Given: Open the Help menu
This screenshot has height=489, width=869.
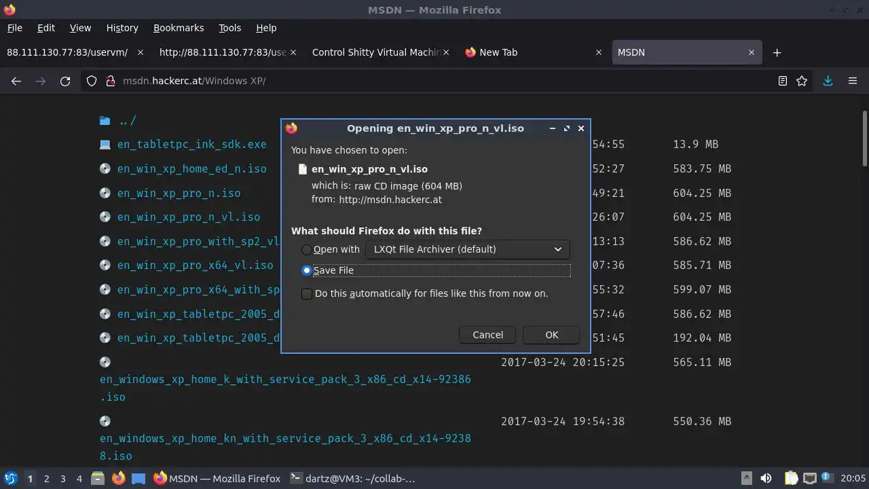Looking at the screenshot, I should (x=266, y=28).
